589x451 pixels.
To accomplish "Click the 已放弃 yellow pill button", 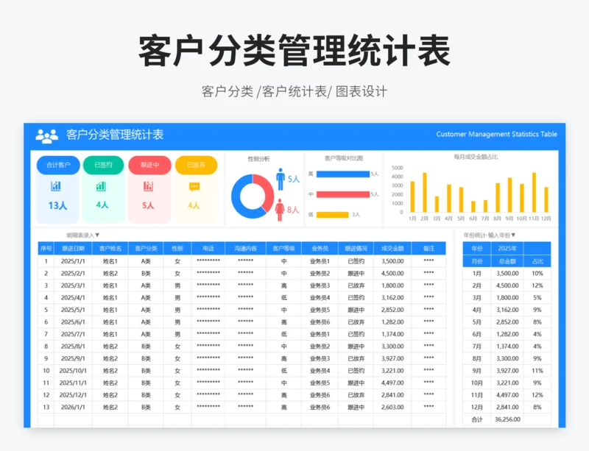I will pos(196,165).
